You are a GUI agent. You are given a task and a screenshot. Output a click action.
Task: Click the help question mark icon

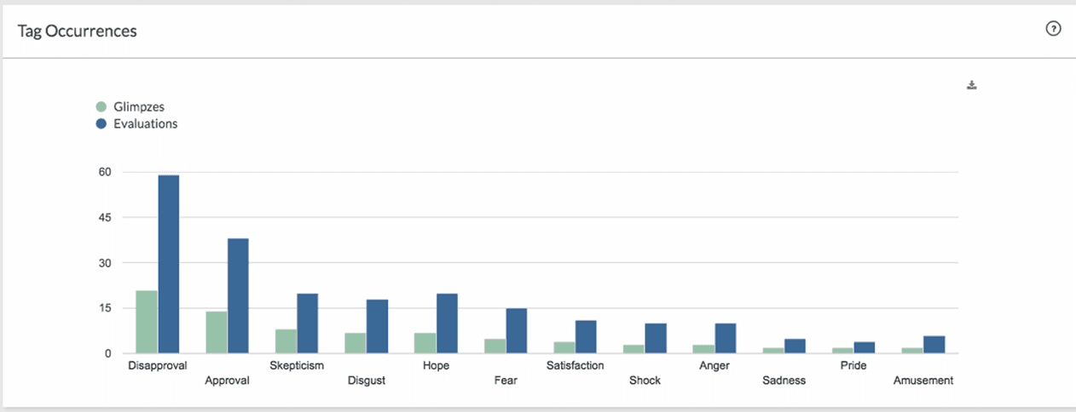1053,29
